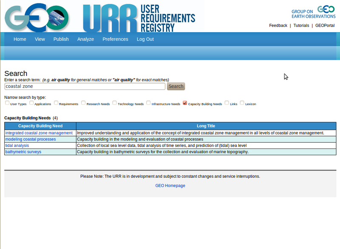Toggle the Lexicon checkbox
The height and width of the screenshot is (249, 340).
[x=242, y=103]
